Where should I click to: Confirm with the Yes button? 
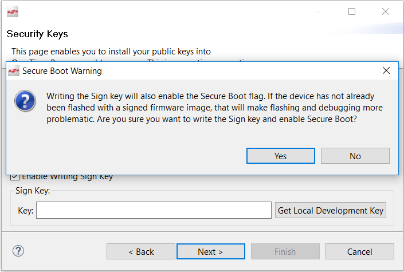coord(280,156)
